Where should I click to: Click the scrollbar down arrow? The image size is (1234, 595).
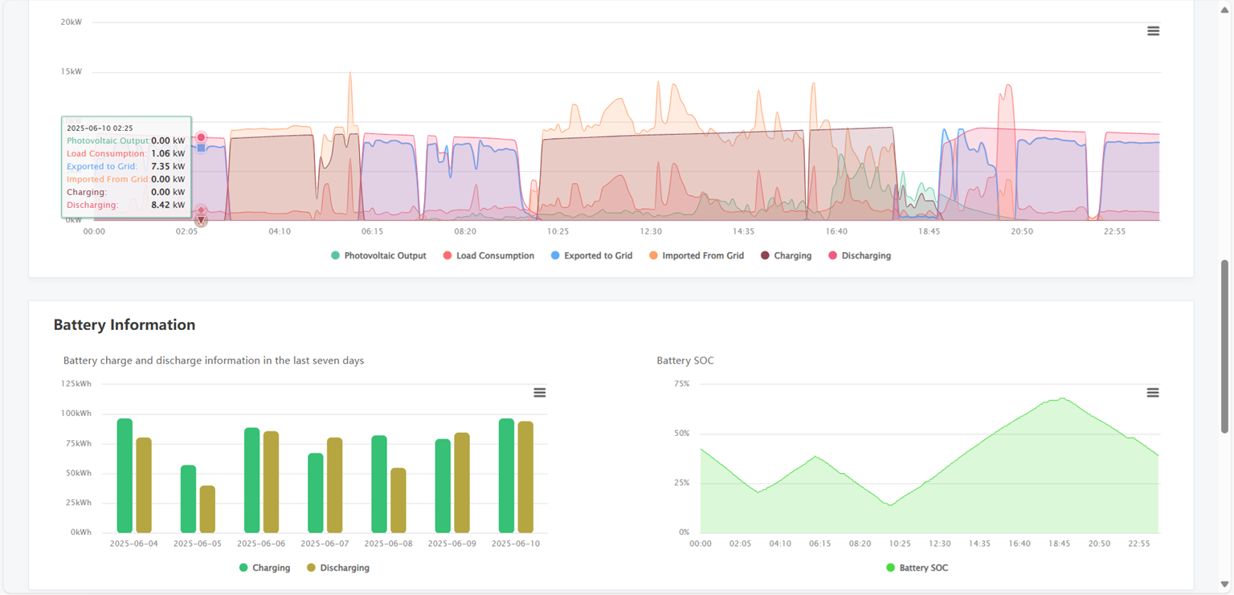click(1225, 585)
